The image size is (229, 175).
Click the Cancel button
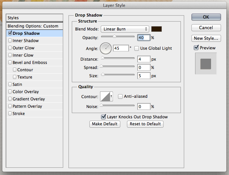pyautogui.click(x=206, y=28)
